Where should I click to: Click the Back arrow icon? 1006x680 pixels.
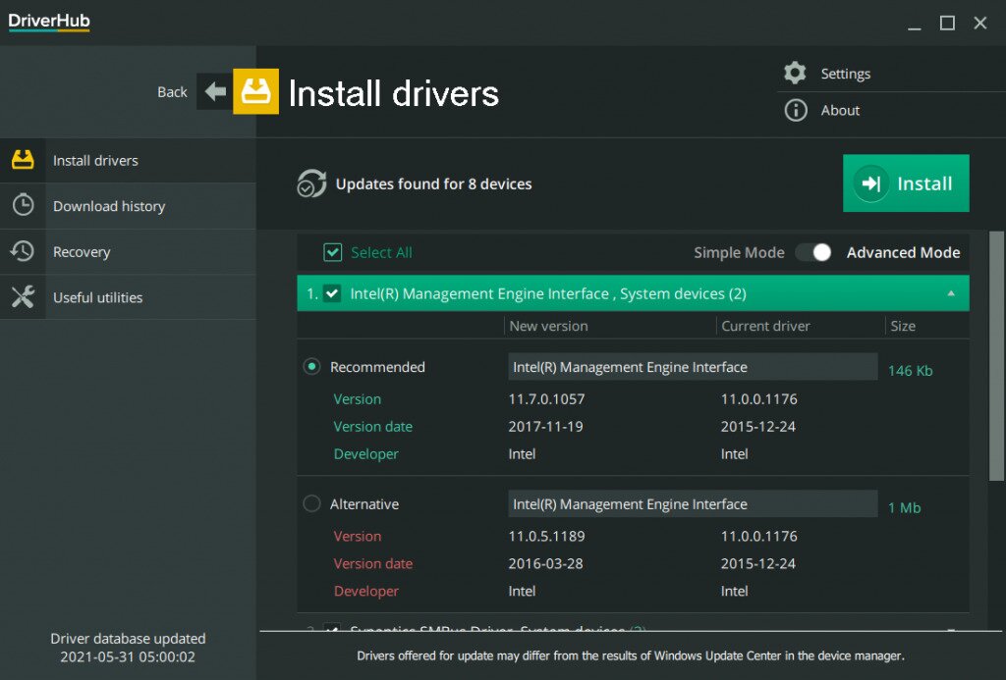(214, 90)
